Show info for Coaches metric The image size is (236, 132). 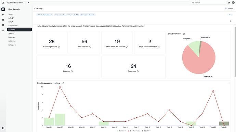(72, 71)
